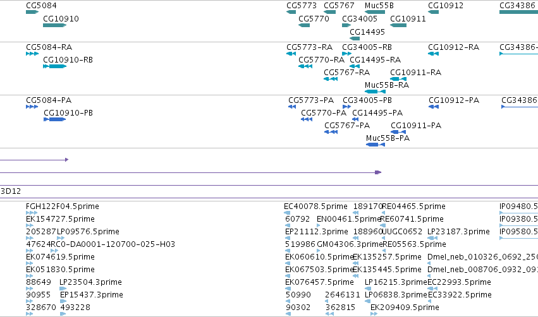Click the CG10912-PA protein label
This screenshot has height=317, width=538.
point(453,100)
